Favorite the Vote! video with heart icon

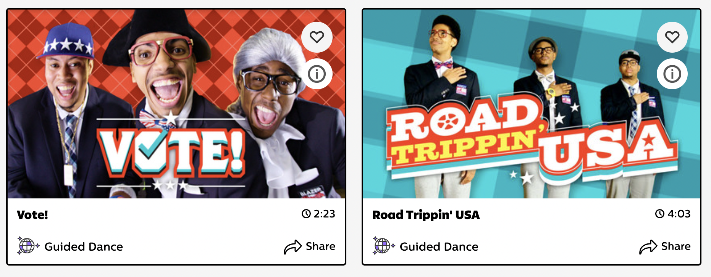[317, 37]
